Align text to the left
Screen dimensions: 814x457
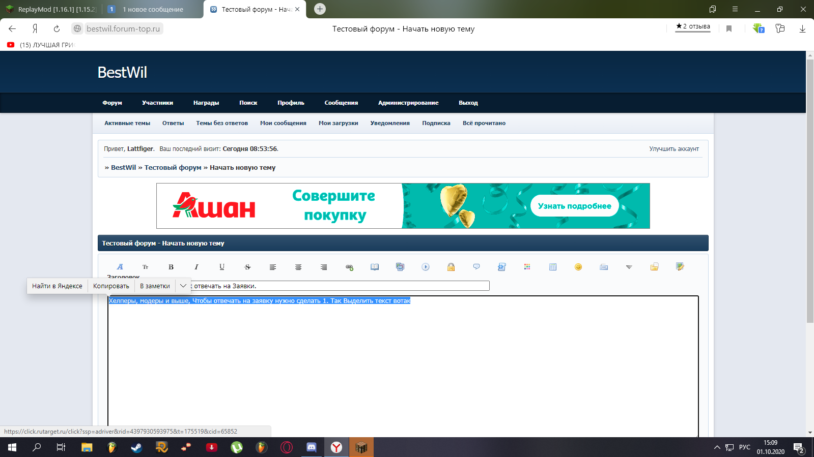pos(273,267)
